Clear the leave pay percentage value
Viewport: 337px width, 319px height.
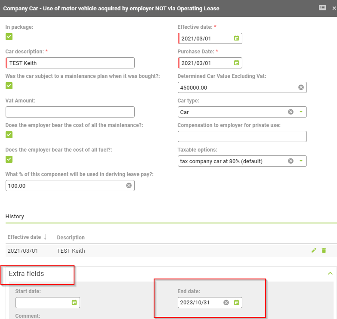(129, 186)
